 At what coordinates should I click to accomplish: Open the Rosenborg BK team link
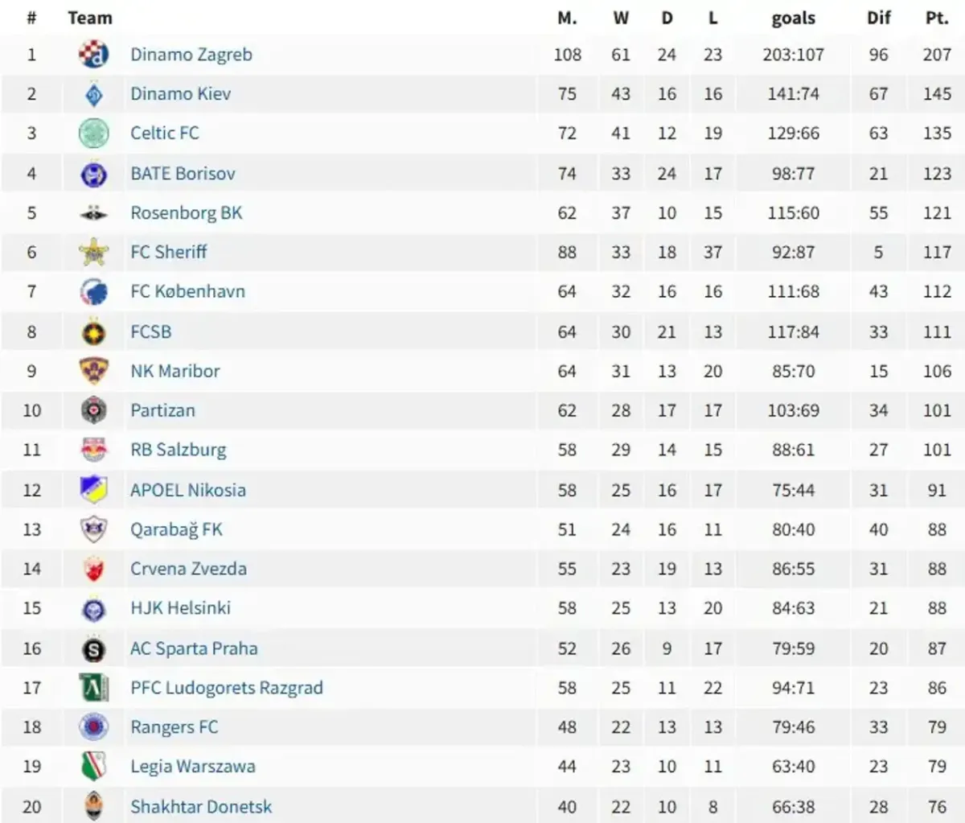(x=187, y=213)
